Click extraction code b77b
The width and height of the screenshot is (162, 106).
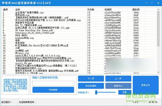click(x=136, y=18)
